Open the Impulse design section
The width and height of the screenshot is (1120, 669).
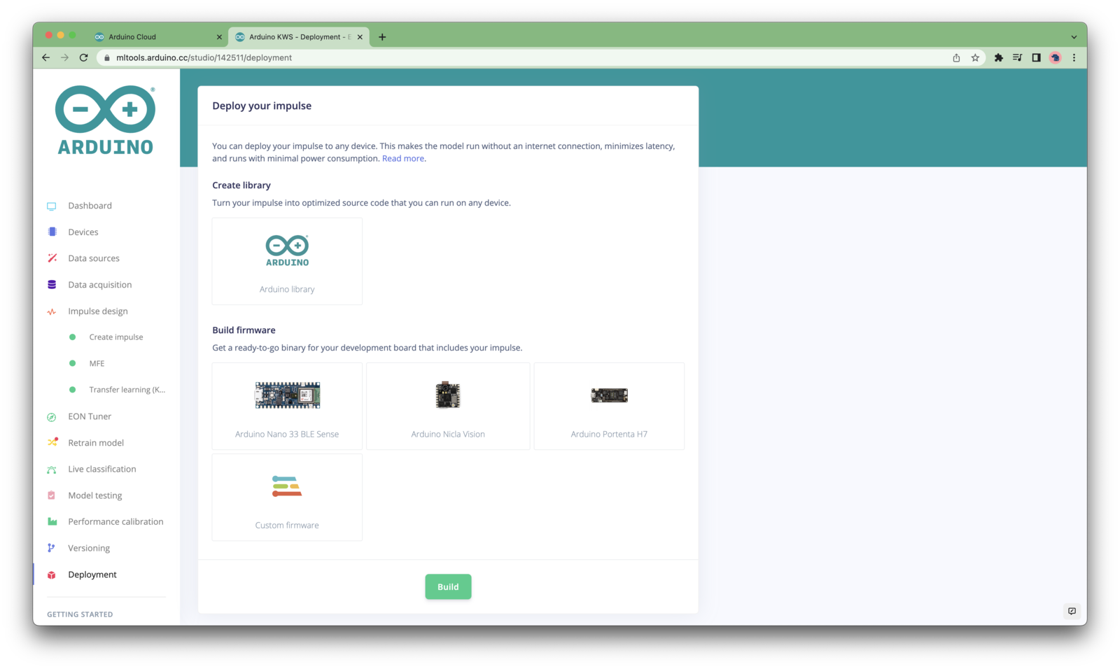pyautogui.click(x=98, y=311)
